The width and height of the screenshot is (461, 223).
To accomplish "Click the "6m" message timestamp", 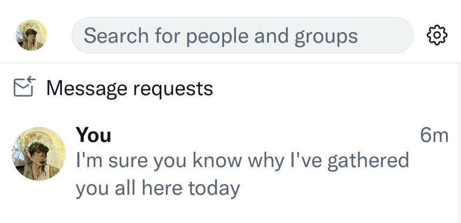I will [434, 135].
